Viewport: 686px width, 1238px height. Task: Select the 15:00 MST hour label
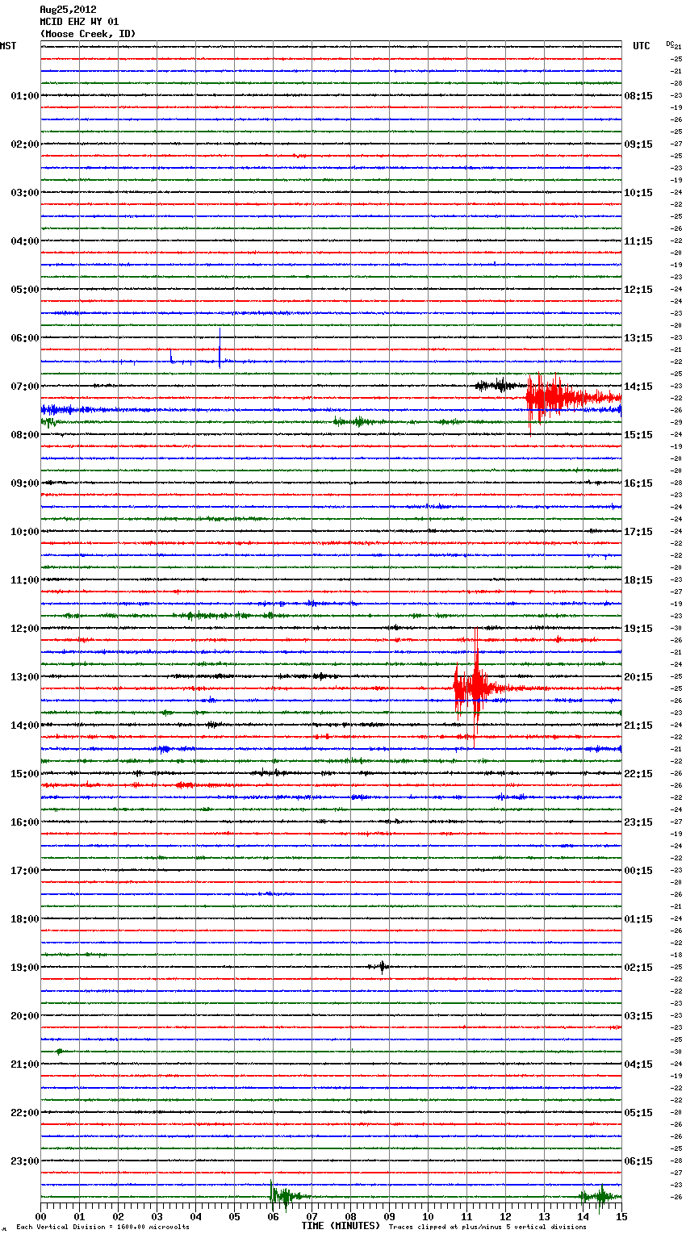point(25,774)
